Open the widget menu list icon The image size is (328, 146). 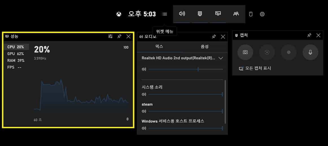click(165, 14)
